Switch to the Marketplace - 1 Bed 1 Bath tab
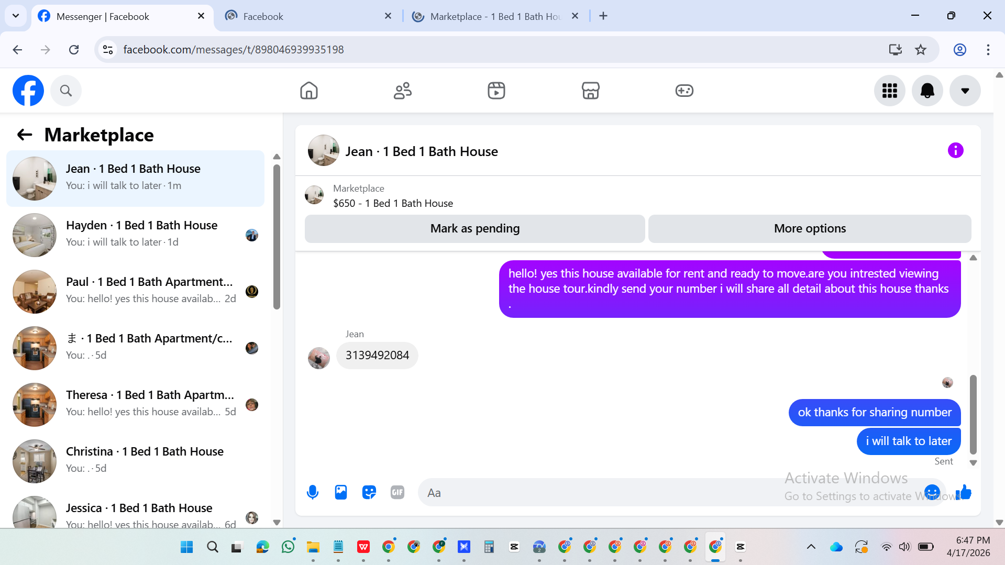The width and height of the screenshot is (1005, 565). point(495,17)
